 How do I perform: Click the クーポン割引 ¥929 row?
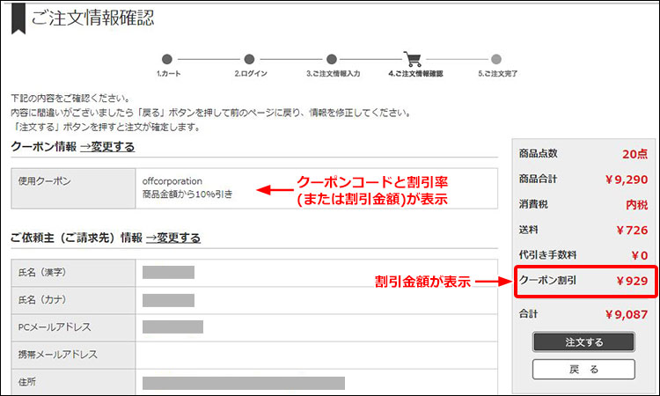pyautogui.click(x=583, y=282)
